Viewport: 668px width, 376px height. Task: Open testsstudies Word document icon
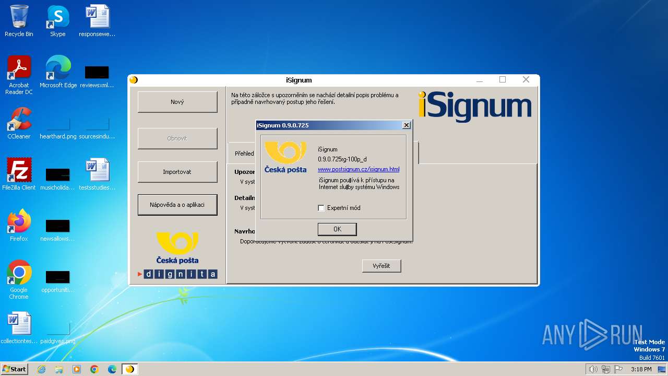pos(97,174)
